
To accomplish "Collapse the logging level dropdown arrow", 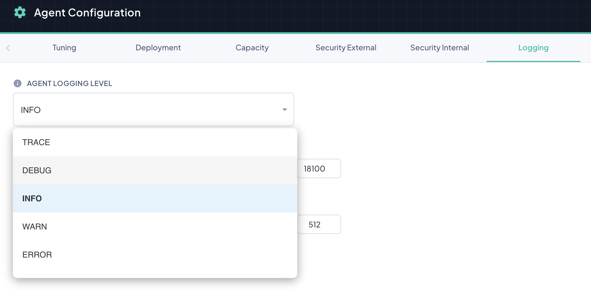I will coord(284,110).
